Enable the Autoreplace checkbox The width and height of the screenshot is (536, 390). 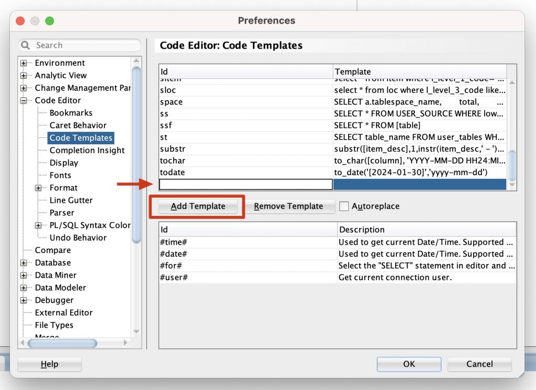[x=344, y=206]
